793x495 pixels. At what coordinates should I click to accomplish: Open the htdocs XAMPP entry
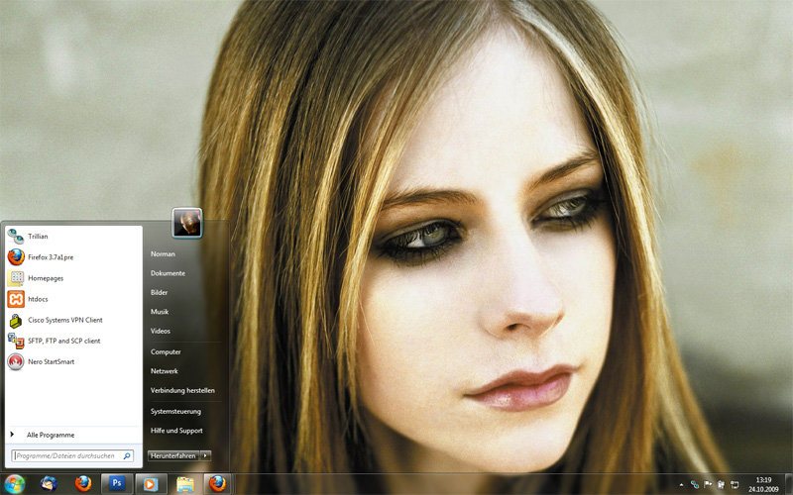pyautogui.click(x=73, y=299)
